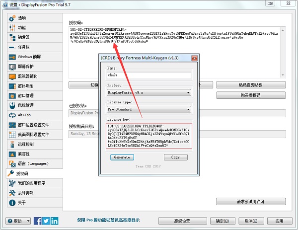Open the LinkedIn icon link
Viewport: 298px width, 230px height.
(54, 221)
